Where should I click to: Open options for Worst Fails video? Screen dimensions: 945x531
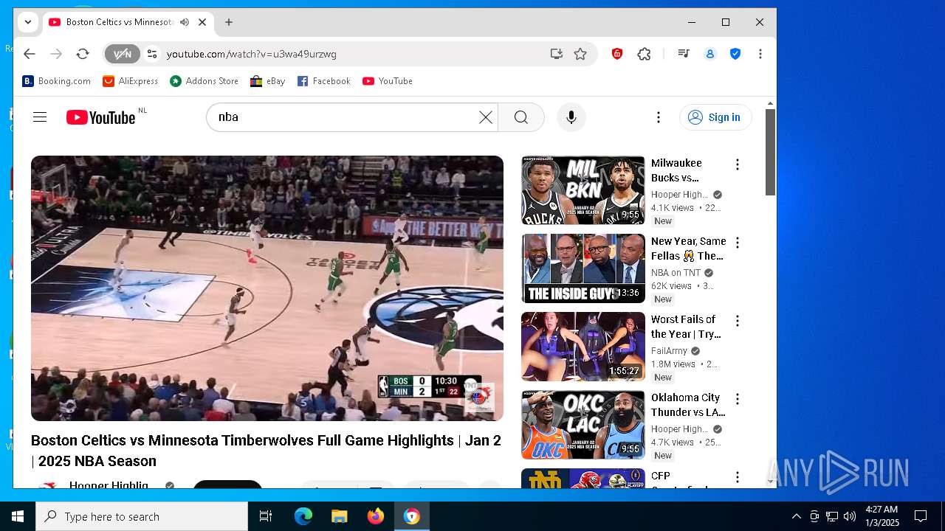click(x=737, y=321)
